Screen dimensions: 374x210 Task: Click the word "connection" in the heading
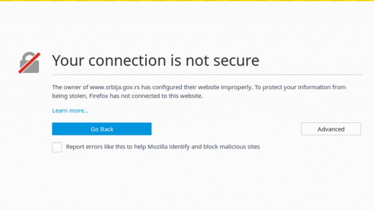click(127, 60)
